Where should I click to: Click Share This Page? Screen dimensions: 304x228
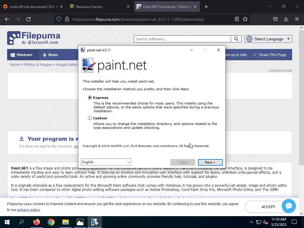pos(270,55)
